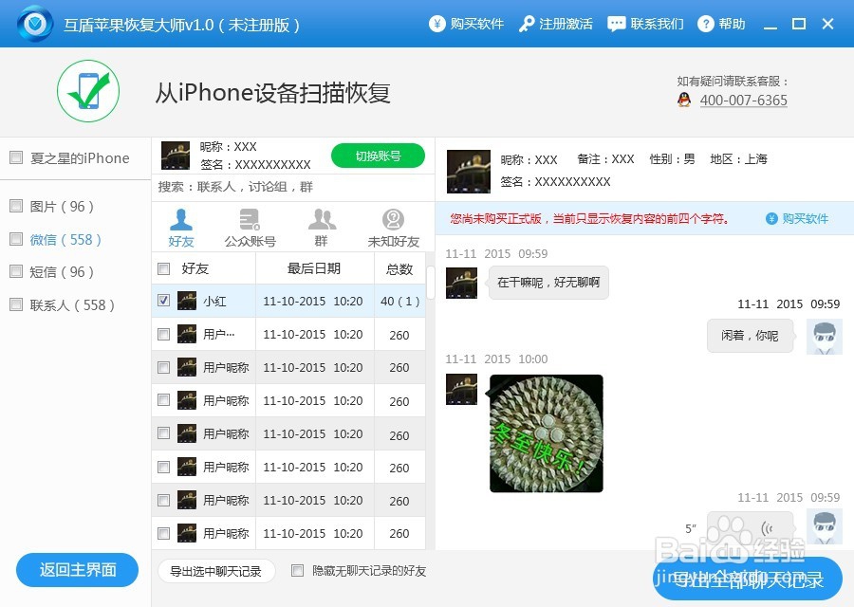
Task: Click 返回主界面 button
Action: 78,570
